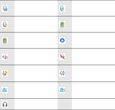
Task: Click the empty gray cell in the bottom row
Action: (x=65, y=104)
